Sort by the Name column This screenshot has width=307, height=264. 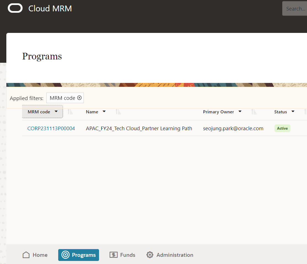pyautogui.click(x=118, y=112)
